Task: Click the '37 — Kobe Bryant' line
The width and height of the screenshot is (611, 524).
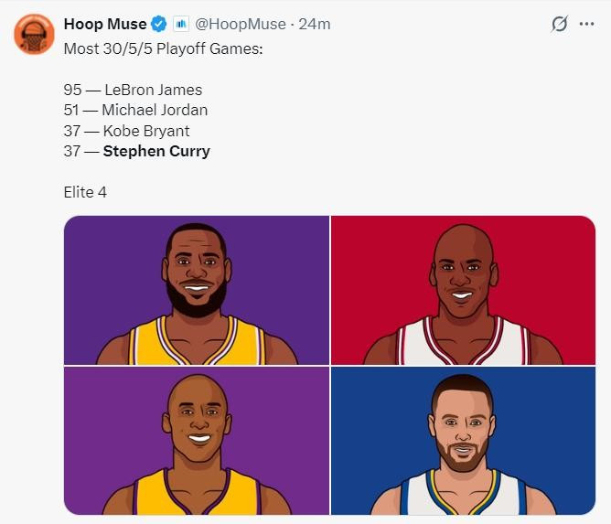Action: click(x=126, y=131)
